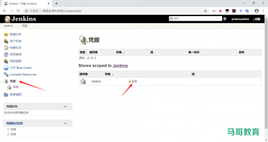Select small icon size 小
Viewport: 268px width, 142px height.
click(88, 58)
